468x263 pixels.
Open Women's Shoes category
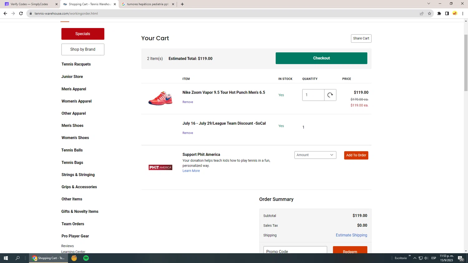[75, 138]
